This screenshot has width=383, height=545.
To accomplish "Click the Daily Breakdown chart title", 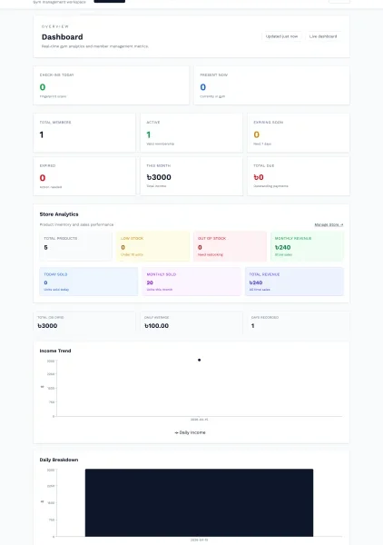I will click(x=59, y=460).
